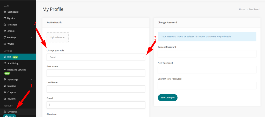Click the Bookings icon in sidebar
Viewport: 265px width, 117px height.
(x=5, y=38)
